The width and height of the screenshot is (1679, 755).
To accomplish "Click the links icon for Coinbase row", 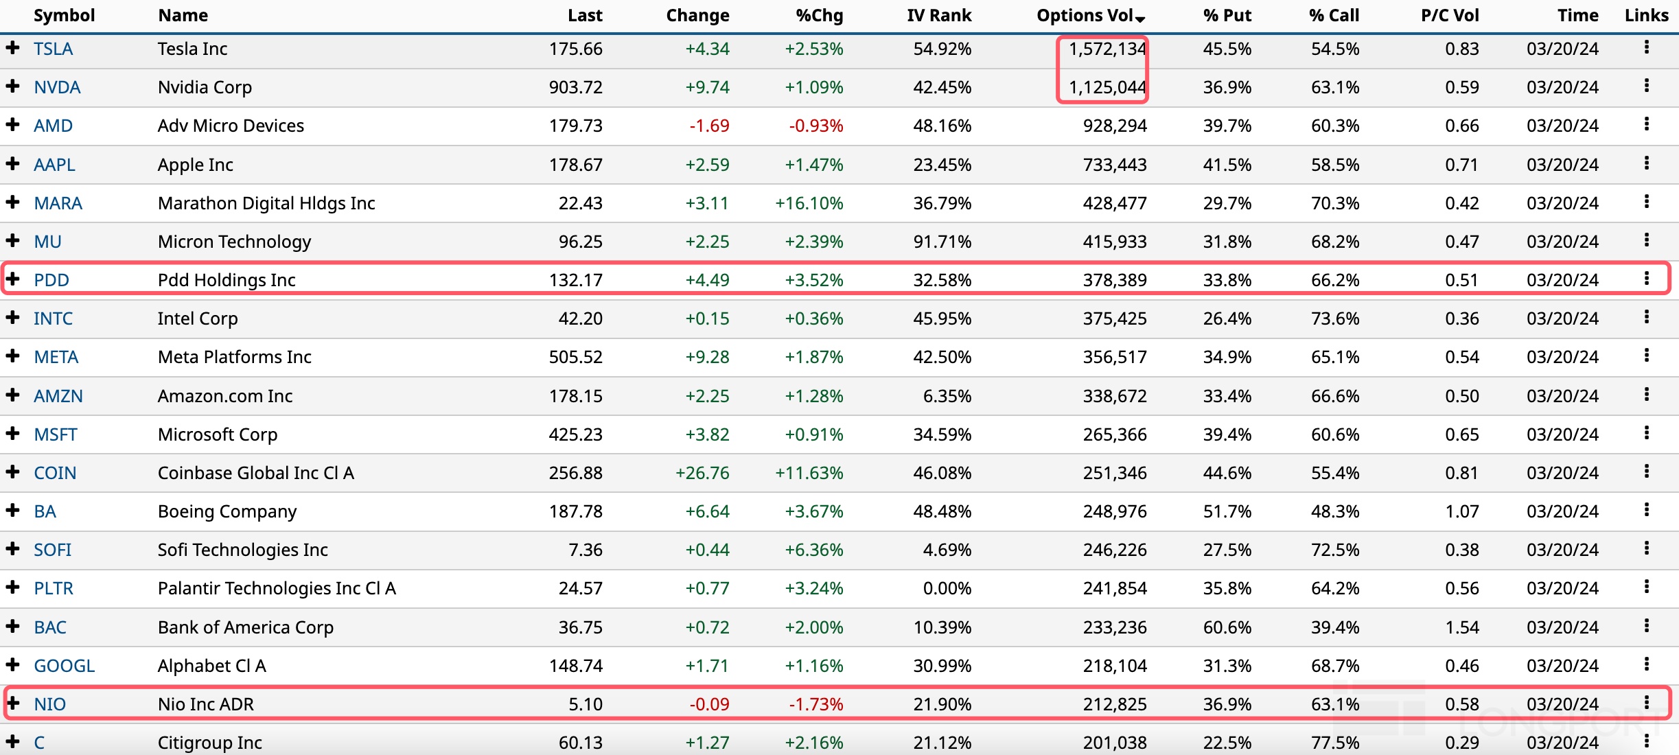I will (1646, 472).
